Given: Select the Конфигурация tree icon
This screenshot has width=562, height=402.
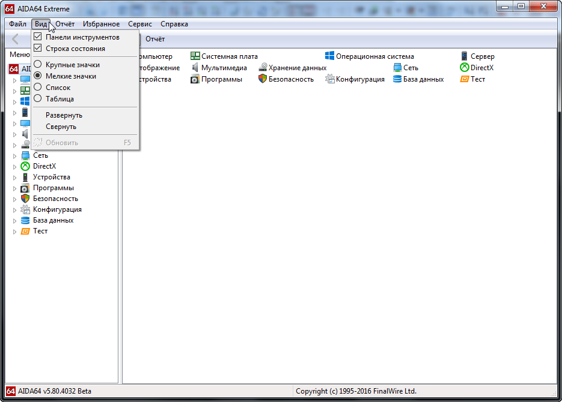Looking at the screenshot, I should pyautogui.click(x=25, y=209).
